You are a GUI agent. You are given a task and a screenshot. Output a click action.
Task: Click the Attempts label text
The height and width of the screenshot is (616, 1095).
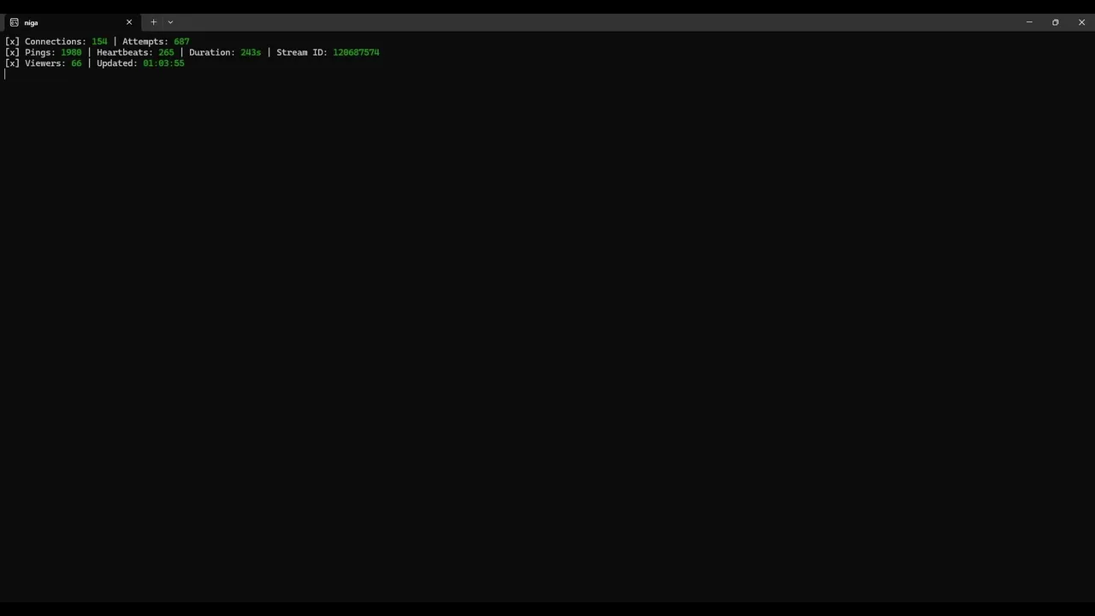coord(145,41)
